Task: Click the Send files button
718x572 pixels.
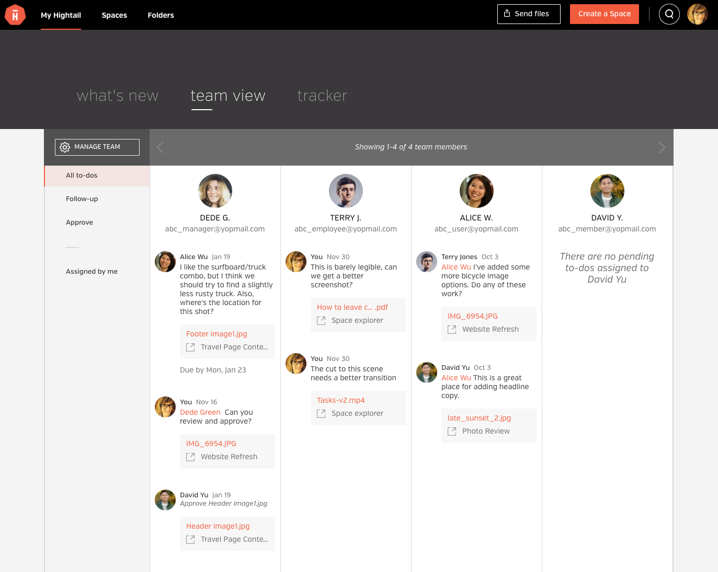Action: pyautogui.click(x=528, y=14)
